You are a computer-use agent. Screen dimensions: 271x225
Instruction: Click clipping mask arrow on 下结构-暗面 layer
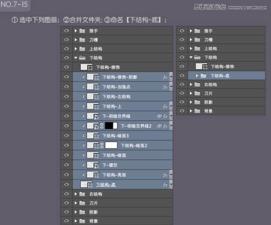[x=84, y=155]
